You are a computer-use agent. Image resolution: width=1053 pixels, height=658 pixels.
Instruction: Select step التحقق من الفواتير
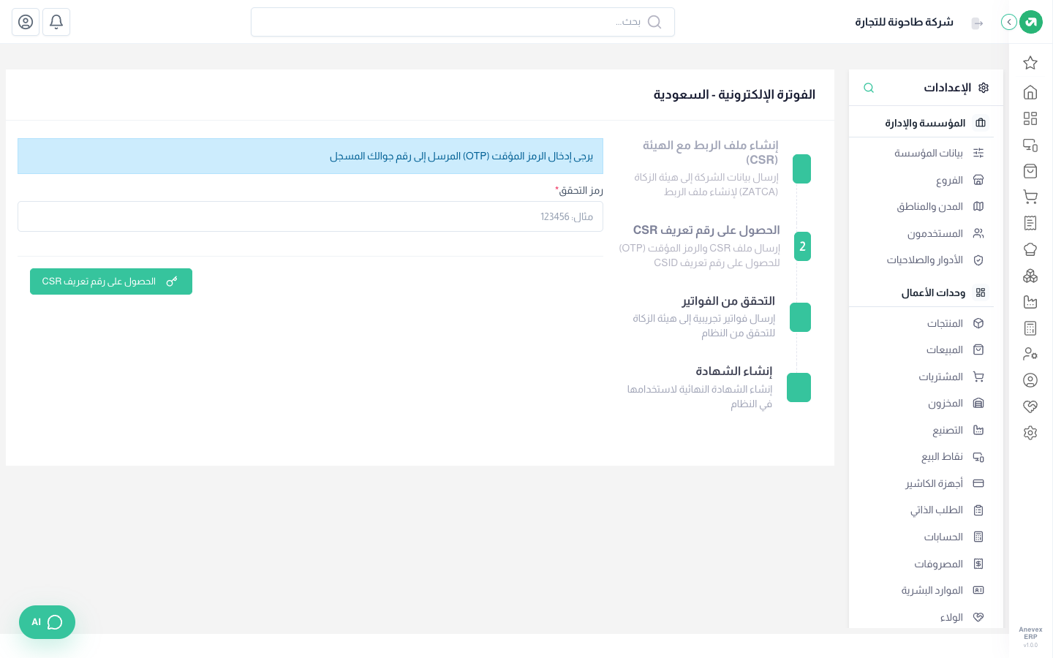tap(721, 317)
